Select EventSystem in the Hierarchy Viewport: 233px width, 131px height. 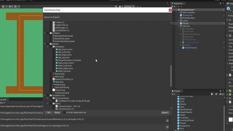pyautogui.click(x=189, y=18)
